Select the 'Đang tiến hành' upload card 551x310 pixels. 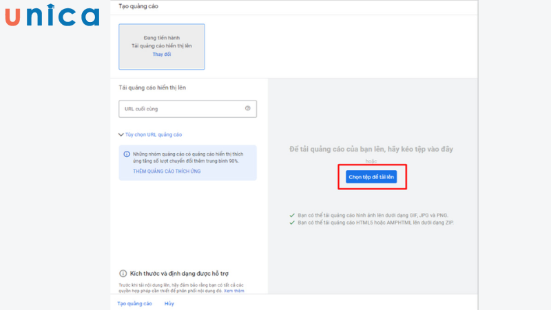tap(162, 47)
